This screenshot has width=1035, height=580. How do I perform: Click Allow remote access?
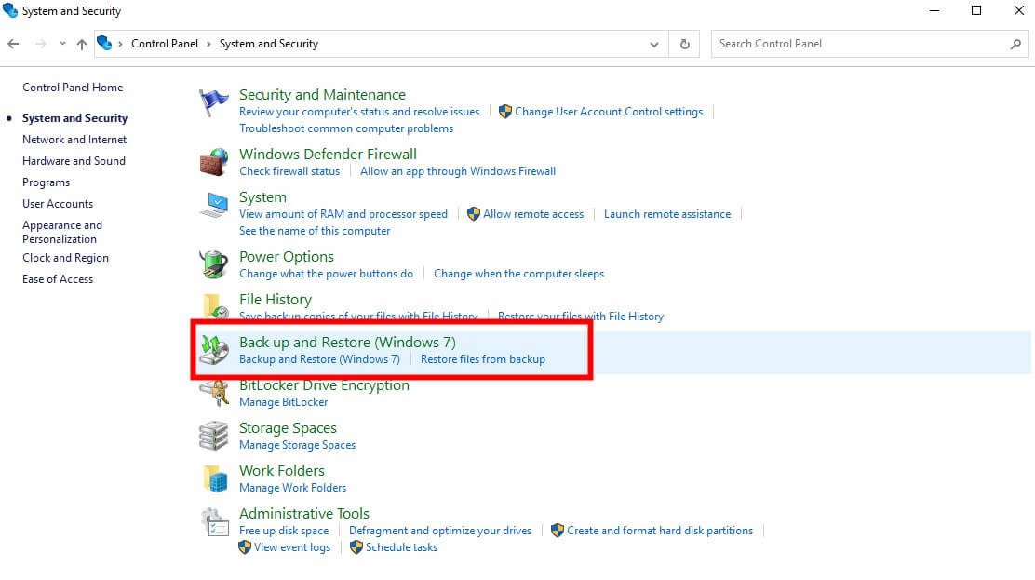533,214
